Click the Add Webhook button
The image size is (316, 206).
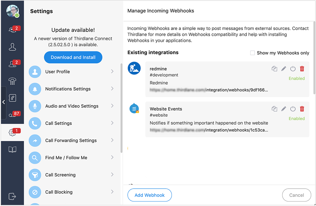[x=149, y=195]
